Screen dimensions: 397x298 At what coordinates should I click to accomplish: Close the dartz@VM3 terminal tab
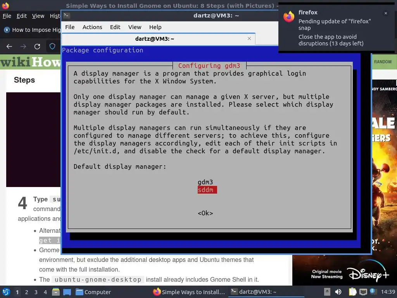click(x=249, y=38)
